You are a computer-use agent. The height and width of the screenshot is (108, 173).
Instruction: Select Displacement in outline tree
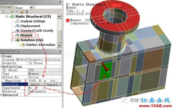30,26
